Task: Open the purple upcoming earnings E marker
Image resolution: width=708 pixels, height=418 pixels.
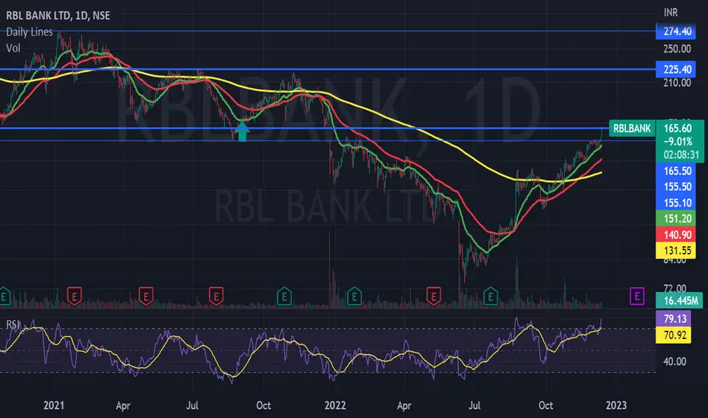Action: pyautogui.click(x=637, y=296)
